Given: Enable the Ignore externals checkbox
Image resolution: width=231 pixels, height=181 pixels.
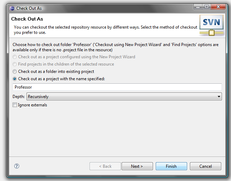Looking at the screenshot, I should click(x=15, y=105).
